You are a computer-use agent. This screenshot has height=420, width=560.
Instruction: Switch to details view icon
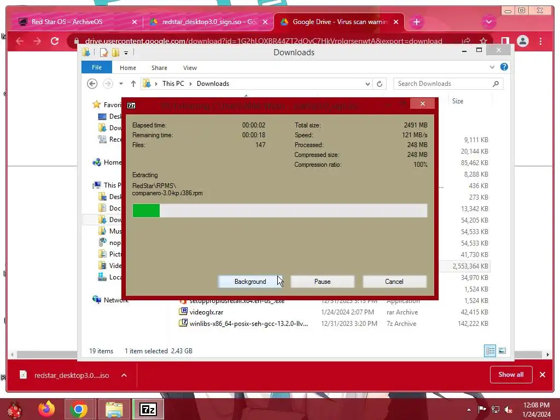click(489, 351)
